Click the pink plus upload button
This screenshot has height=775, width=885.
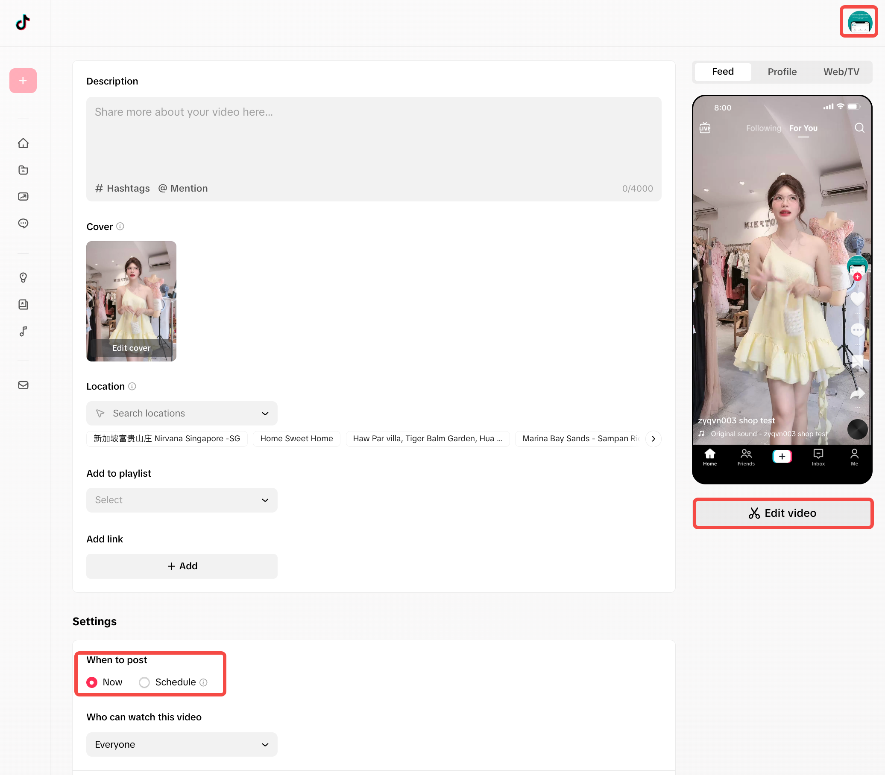23,80
